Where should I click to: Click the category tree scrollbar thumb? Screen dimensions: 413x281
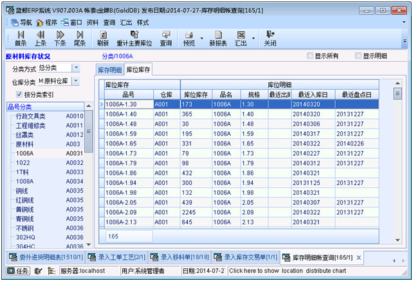(x=89, y=131)
